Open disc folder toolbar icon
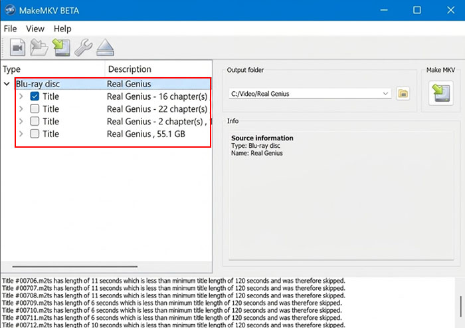The height and width of the screenshot is (328, 465). pos(39,47)
